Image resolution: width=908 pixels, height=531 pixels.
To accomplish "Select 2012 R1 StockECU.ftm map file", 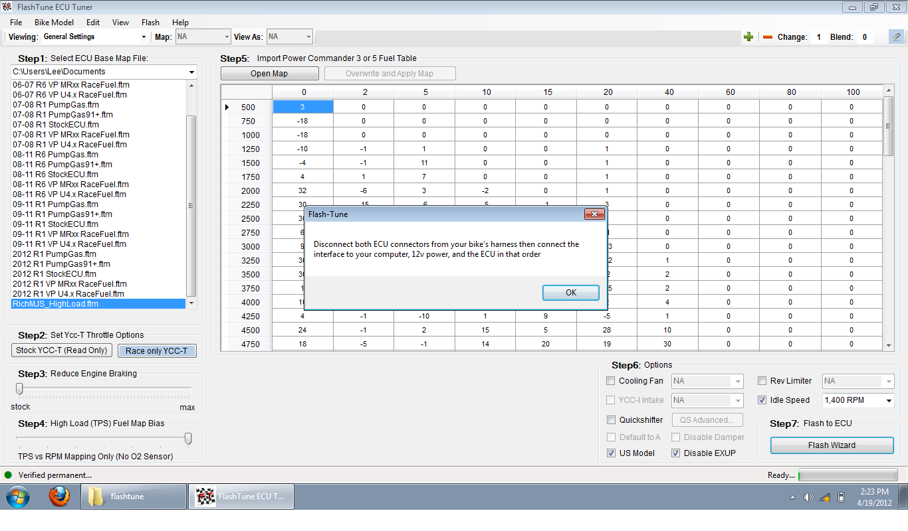I will coord(55,274).
